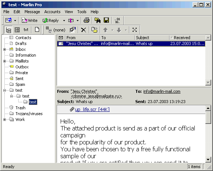Image resolution: width=213 pixels, height=171 pixels.
Task: Delete message with the X icon
Action: click(x=84, y=30)
